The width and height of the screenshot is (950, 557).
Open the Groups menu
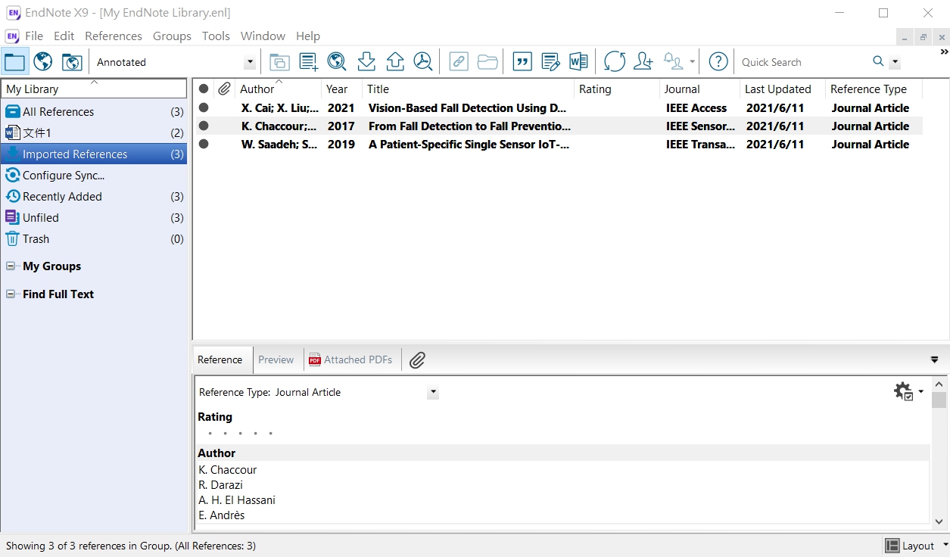172,36
